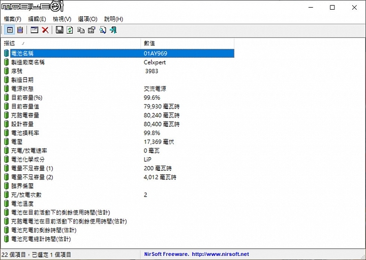Refresh battery data with the green arrows icon

[x=70, y=30]
